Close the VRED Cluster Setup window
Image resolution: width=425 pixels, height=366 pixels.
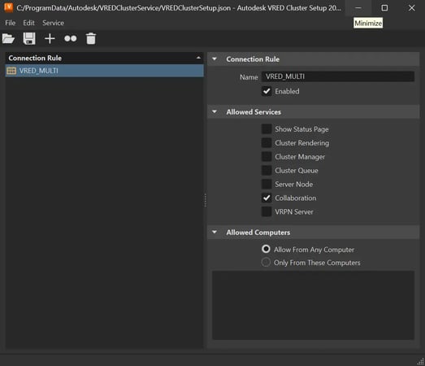click(411, 8)
